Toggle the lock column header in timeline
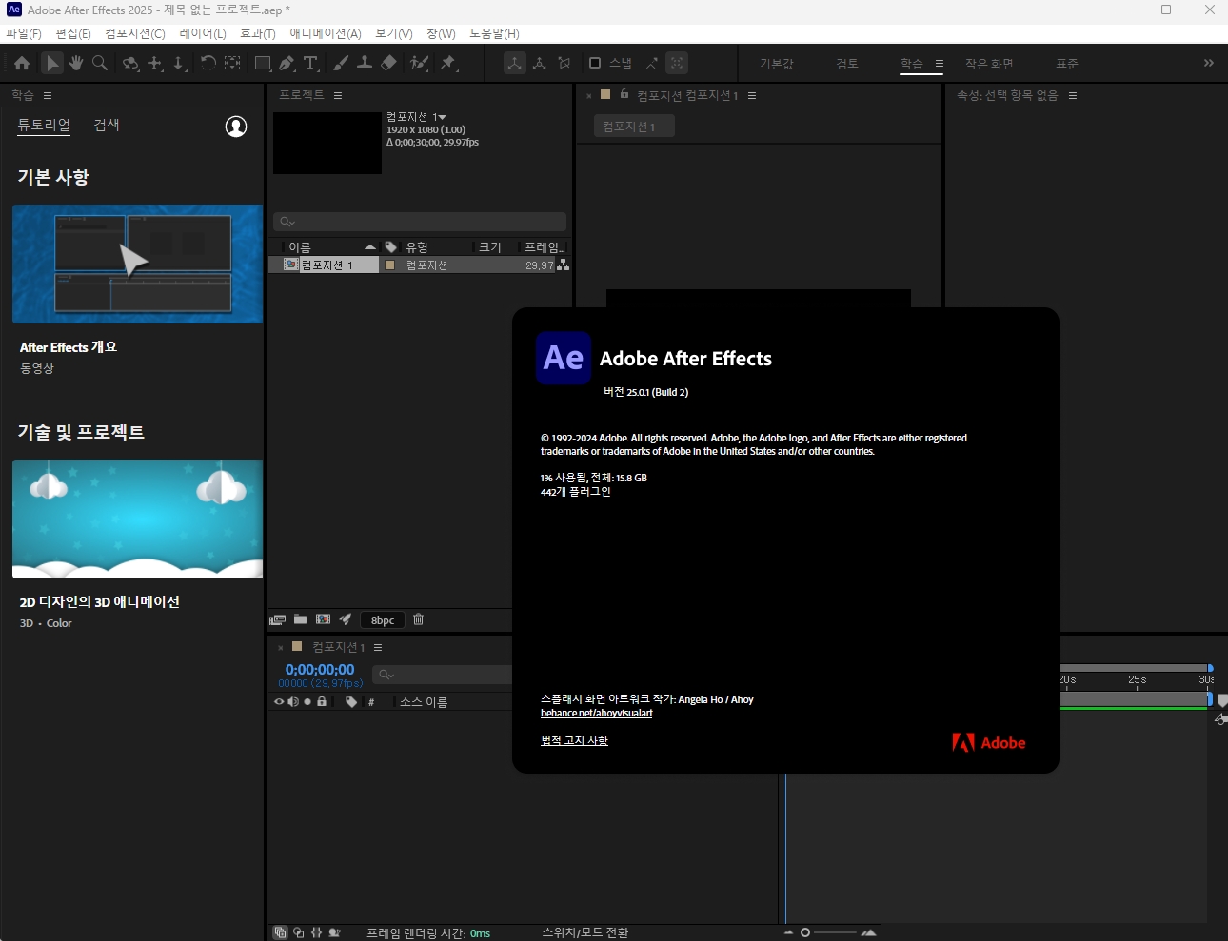 (322, 702)
